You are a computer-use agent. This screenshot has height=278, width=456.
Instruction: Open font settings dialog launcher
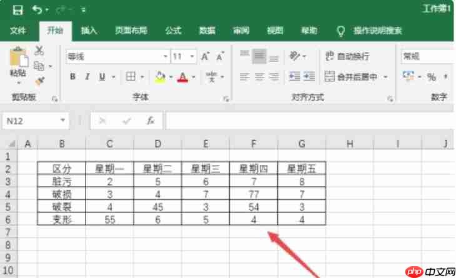(226, 99)
